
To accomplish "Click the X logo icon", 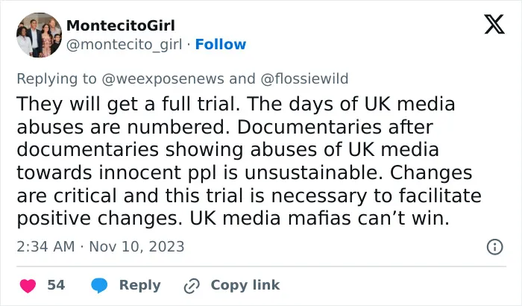I will (494, 24).
